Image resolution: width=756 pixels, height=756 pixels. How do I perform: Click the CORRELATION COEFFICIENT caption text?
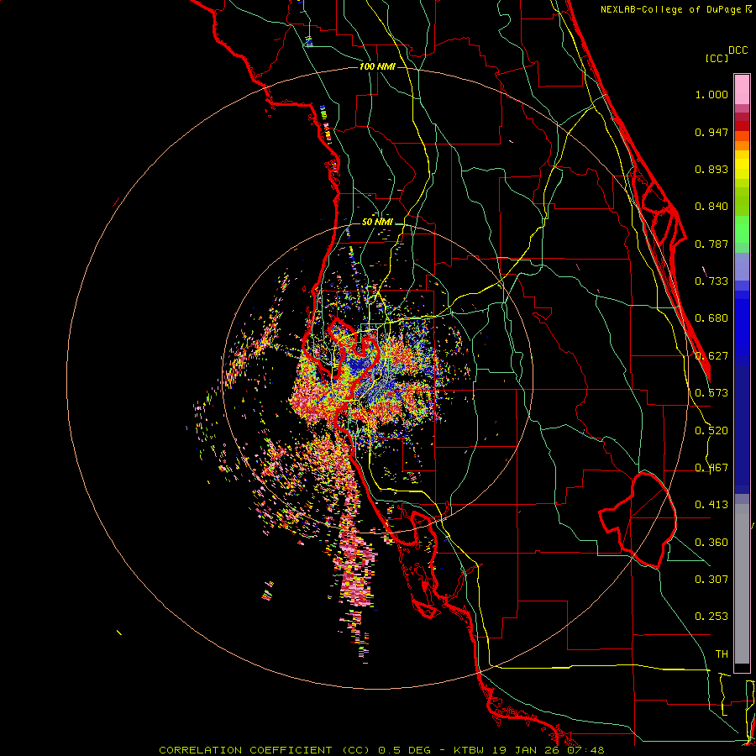tap(247, 749)
